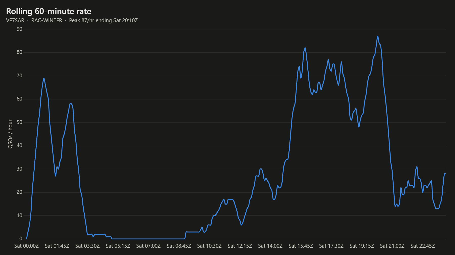Click the x-axis label 'Sat 03:30Z'

click(x=87, y=246)
